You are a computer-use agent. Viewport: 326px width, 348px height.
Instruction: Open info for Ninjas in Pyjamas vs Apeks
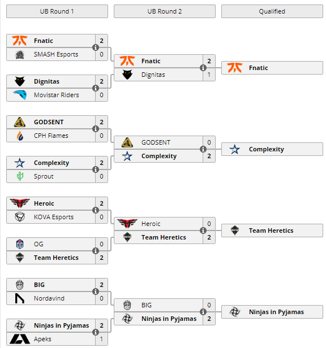96,332
